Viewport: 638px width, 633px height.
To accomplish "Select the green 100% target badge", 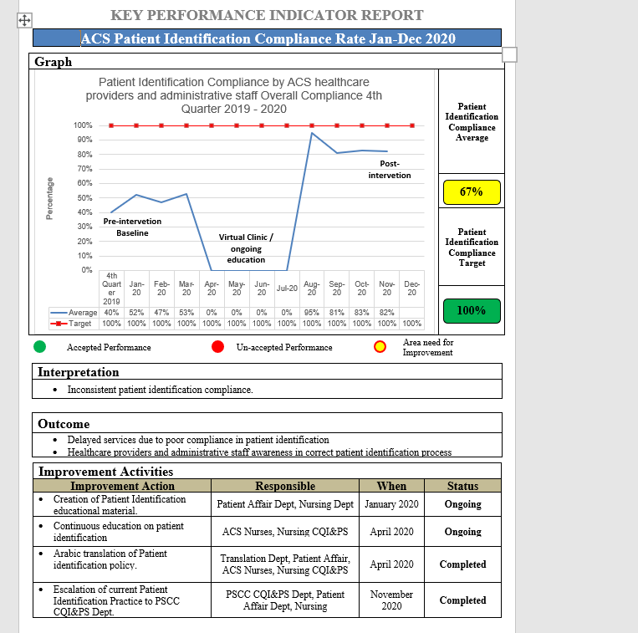I will 472,311.
